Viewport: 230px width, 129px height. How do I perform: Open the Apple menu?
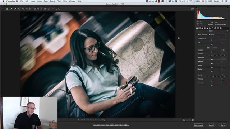(x=3, y=1)
